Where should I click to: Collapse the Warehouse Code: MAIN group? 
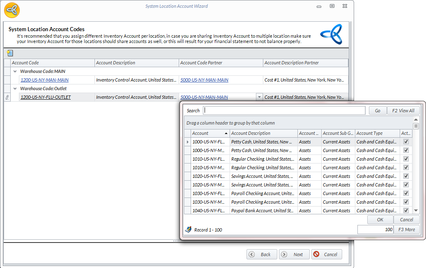coord(15,71)
